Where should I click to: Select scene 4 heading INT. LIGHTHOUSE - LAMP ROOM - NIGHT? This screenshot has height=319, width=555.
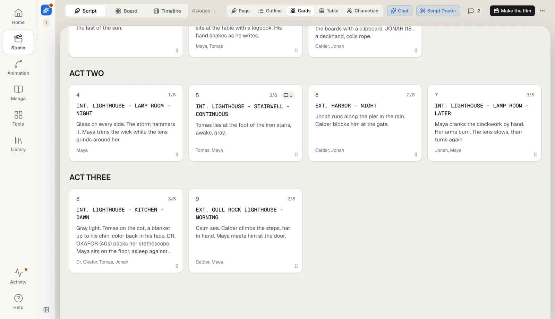point(123,110)
